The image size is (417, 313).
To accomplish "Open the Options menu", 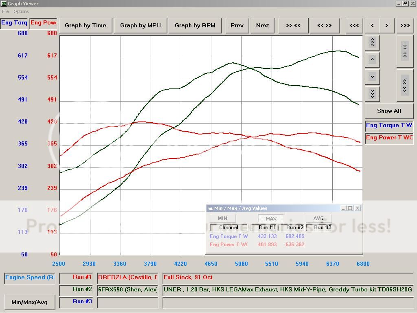I will 21,11.
